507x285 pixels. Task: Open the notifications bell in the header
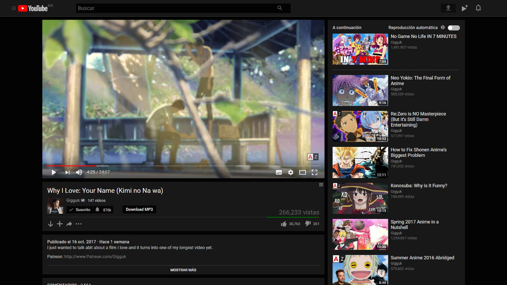click(x=479, y=8)
